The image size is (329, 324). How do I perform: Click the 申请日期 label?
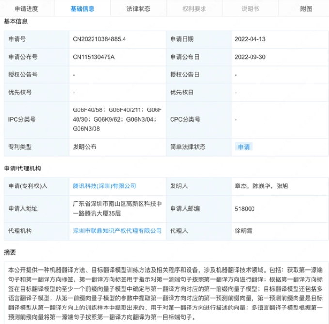tap(182, 39)
